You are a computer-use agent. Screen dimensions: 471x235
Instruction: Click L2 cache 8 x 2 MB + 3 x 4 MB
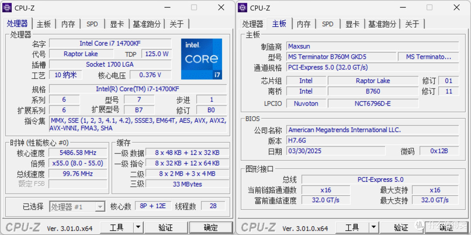187,174
